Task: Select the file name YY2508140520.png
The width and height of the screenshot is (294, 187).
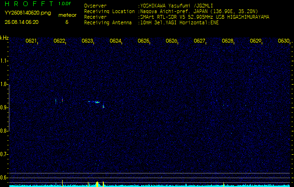Action: coord(28,13)
